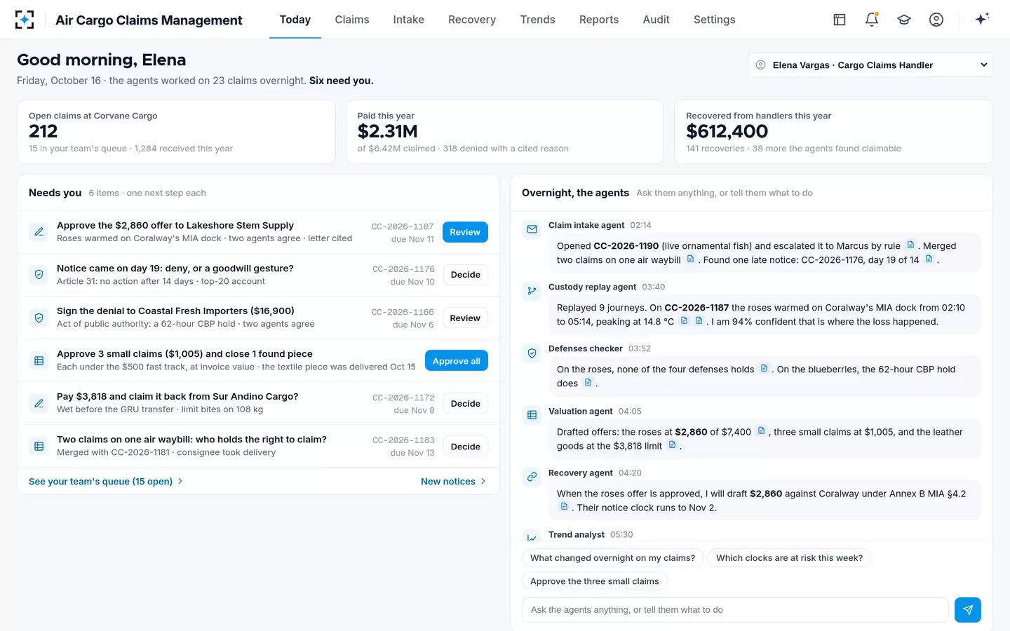The image size is (1010, 631).
Task: Open the New notices link
Action: pyautogui.click(x=453, y=482)
